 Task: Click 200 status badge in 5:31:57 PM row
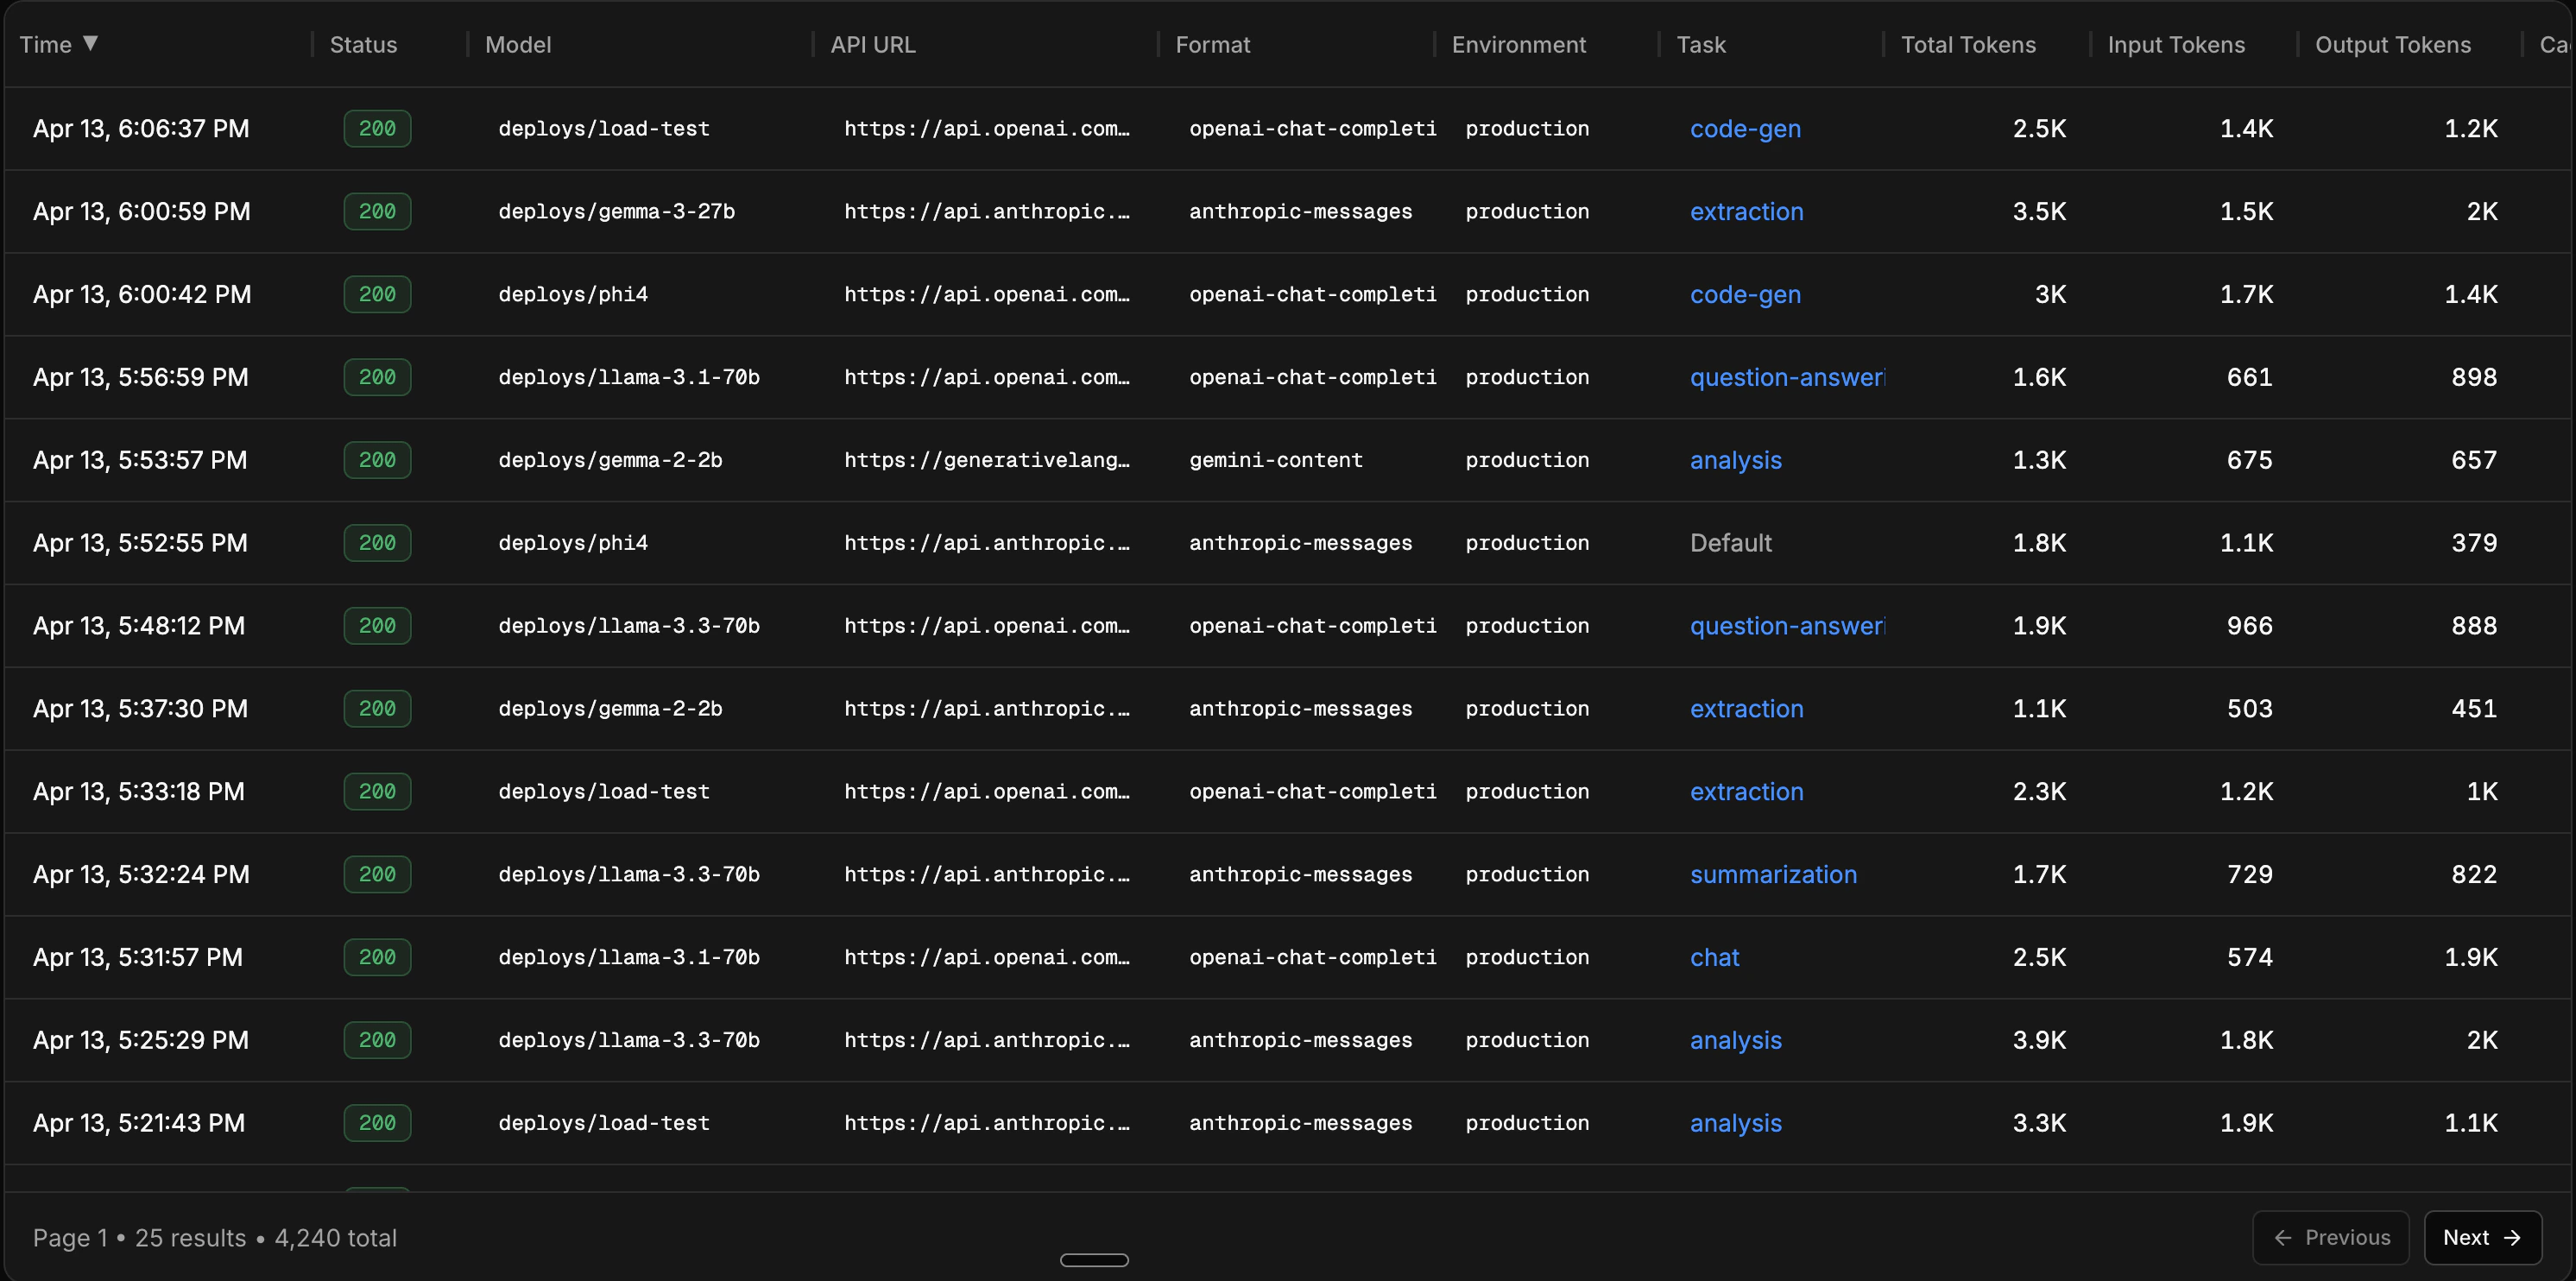(x=377, y=957)
